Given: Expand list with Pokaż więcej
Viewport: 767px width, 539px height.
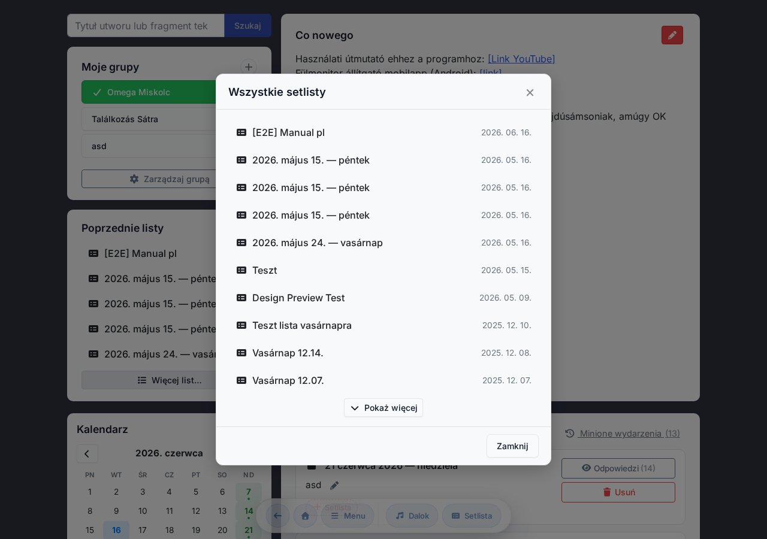Looking at the screenshot, I should 383,408.
